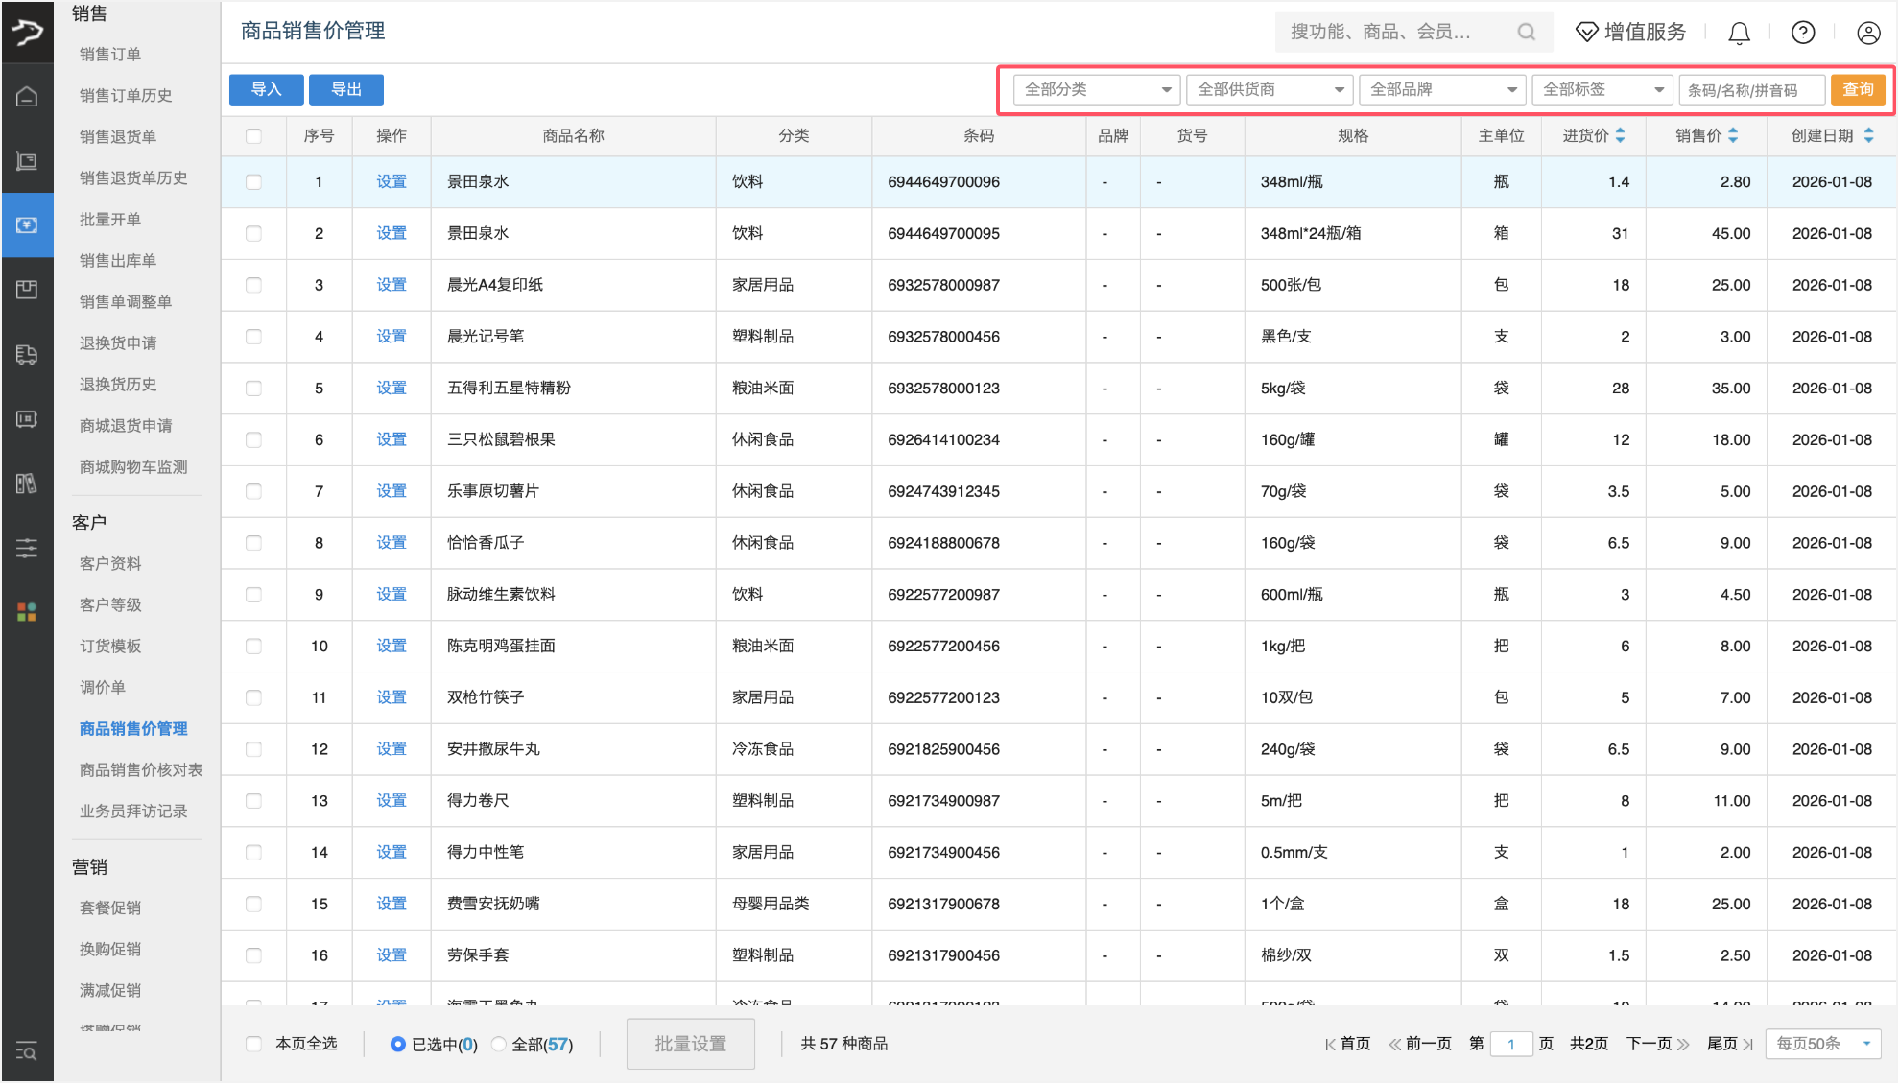Open 销售订单 from the sales menu
This screenshot has width=1899, height=1084.
point(106,54)
